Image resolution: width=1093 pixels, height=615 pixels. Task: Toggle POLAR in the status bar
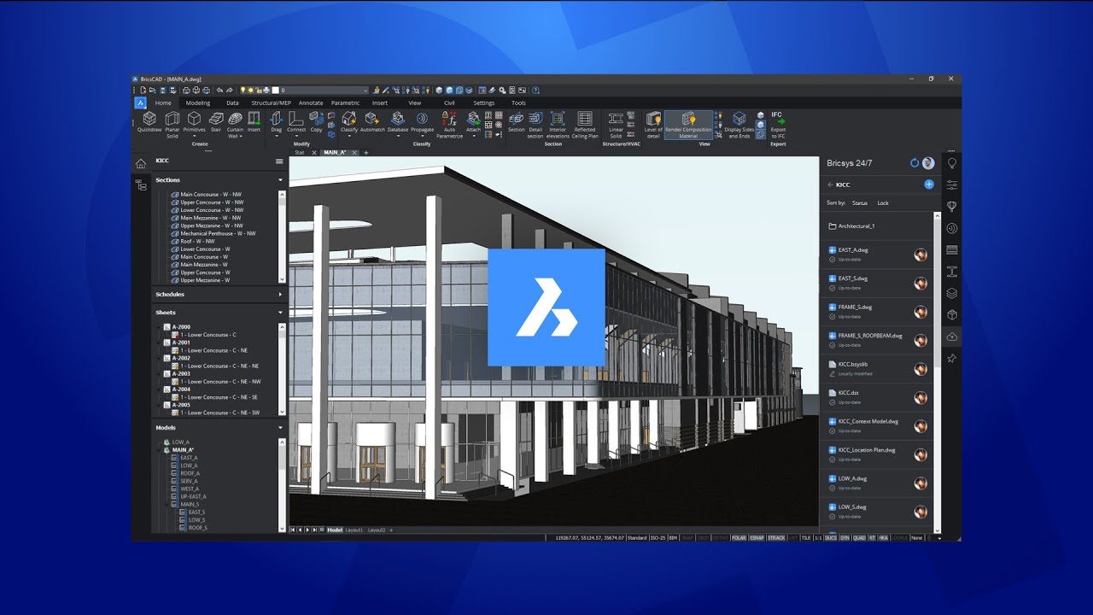pos(739,538)
